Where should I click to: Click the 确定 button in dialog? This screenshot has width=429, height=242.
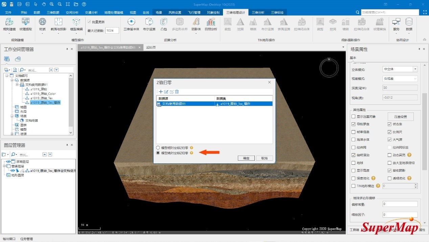(x=246, y=158)
